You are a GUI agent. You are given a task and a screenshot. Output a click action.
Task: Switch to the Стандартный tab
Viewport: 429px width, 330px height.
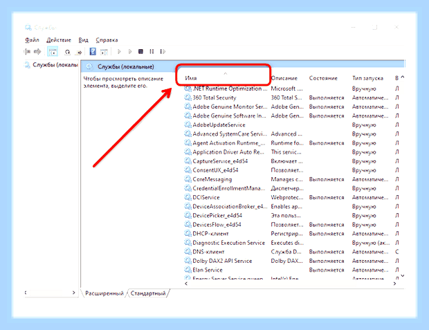(x=148, y=293)
